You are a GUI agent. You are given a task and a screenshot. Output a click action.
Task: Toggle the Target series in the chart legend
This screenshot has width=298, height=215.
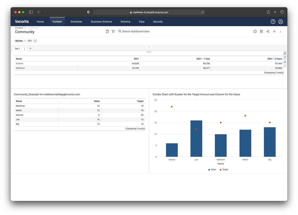[224, 169]
